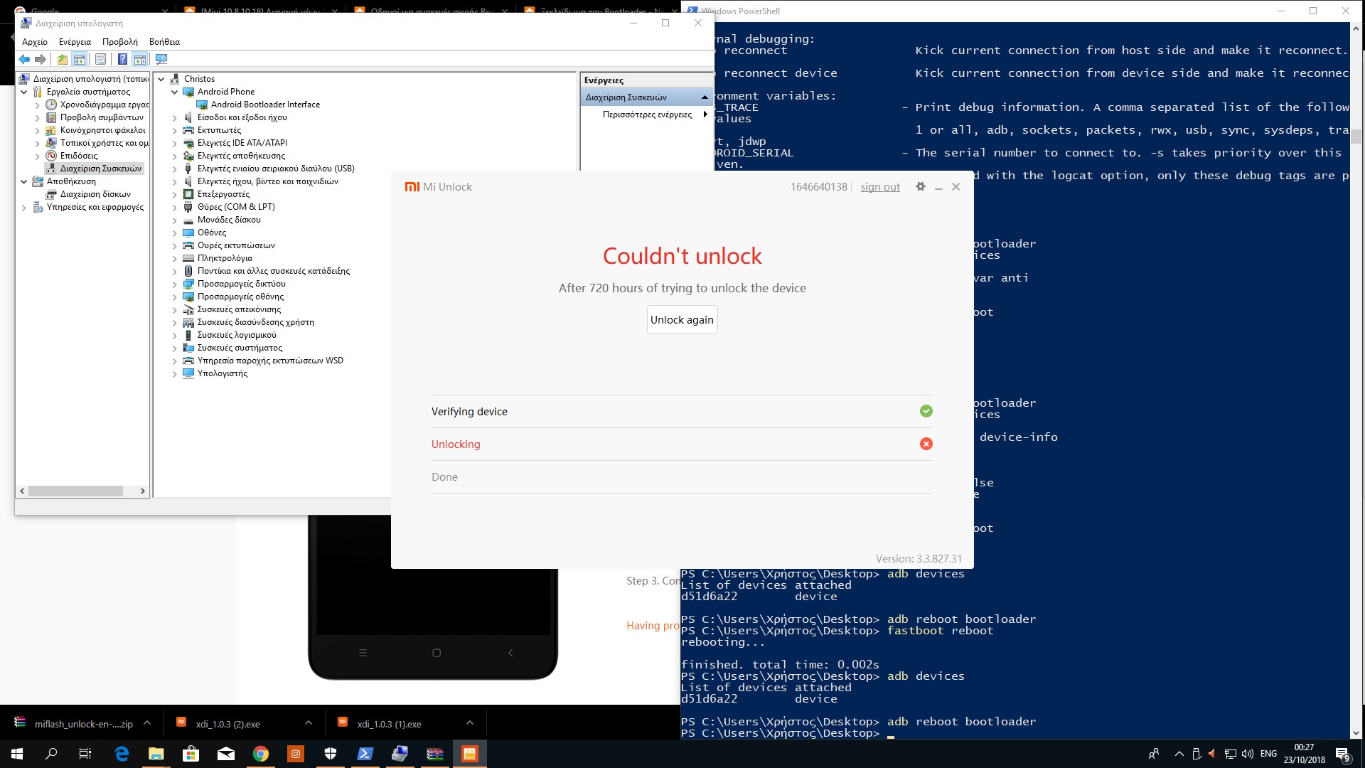
Task: Open the Προβολή menu
Action: click(119, 42)
